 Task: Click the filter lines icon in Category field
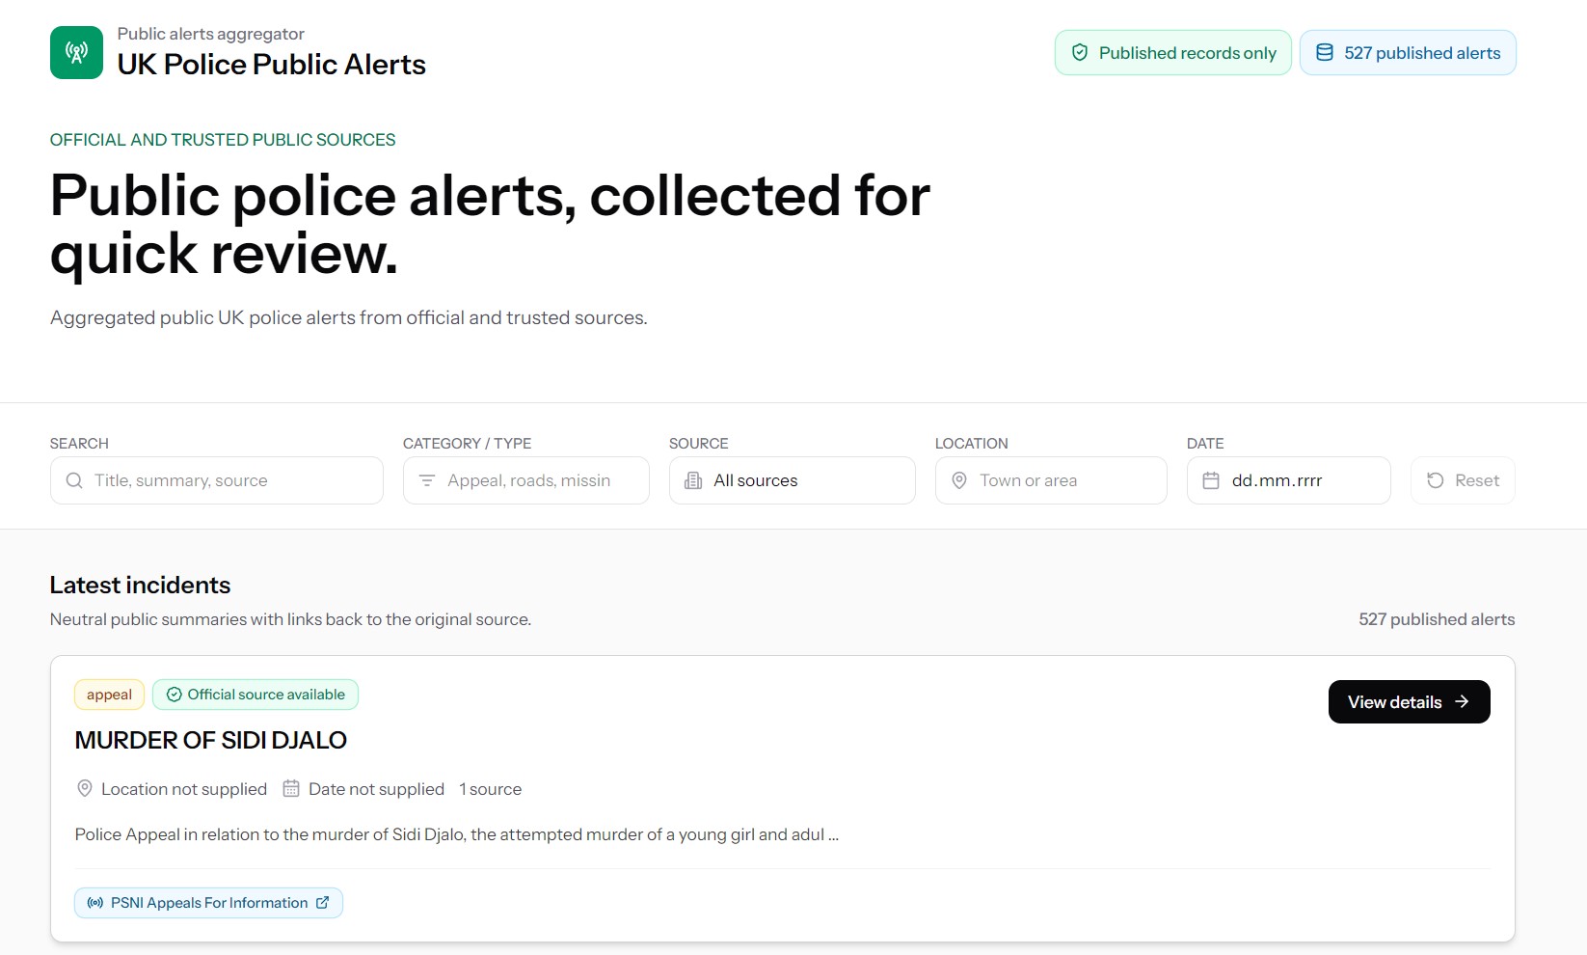(427, 480)
